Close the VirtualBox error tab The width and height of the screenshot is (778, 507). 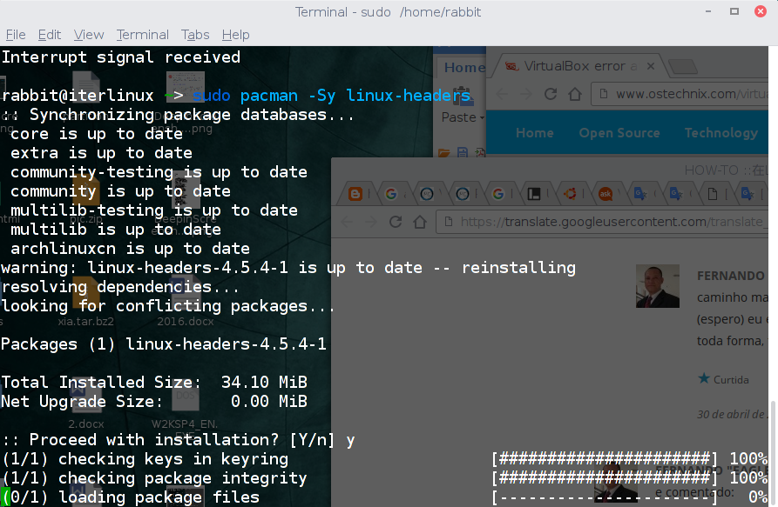coord(651,66)
